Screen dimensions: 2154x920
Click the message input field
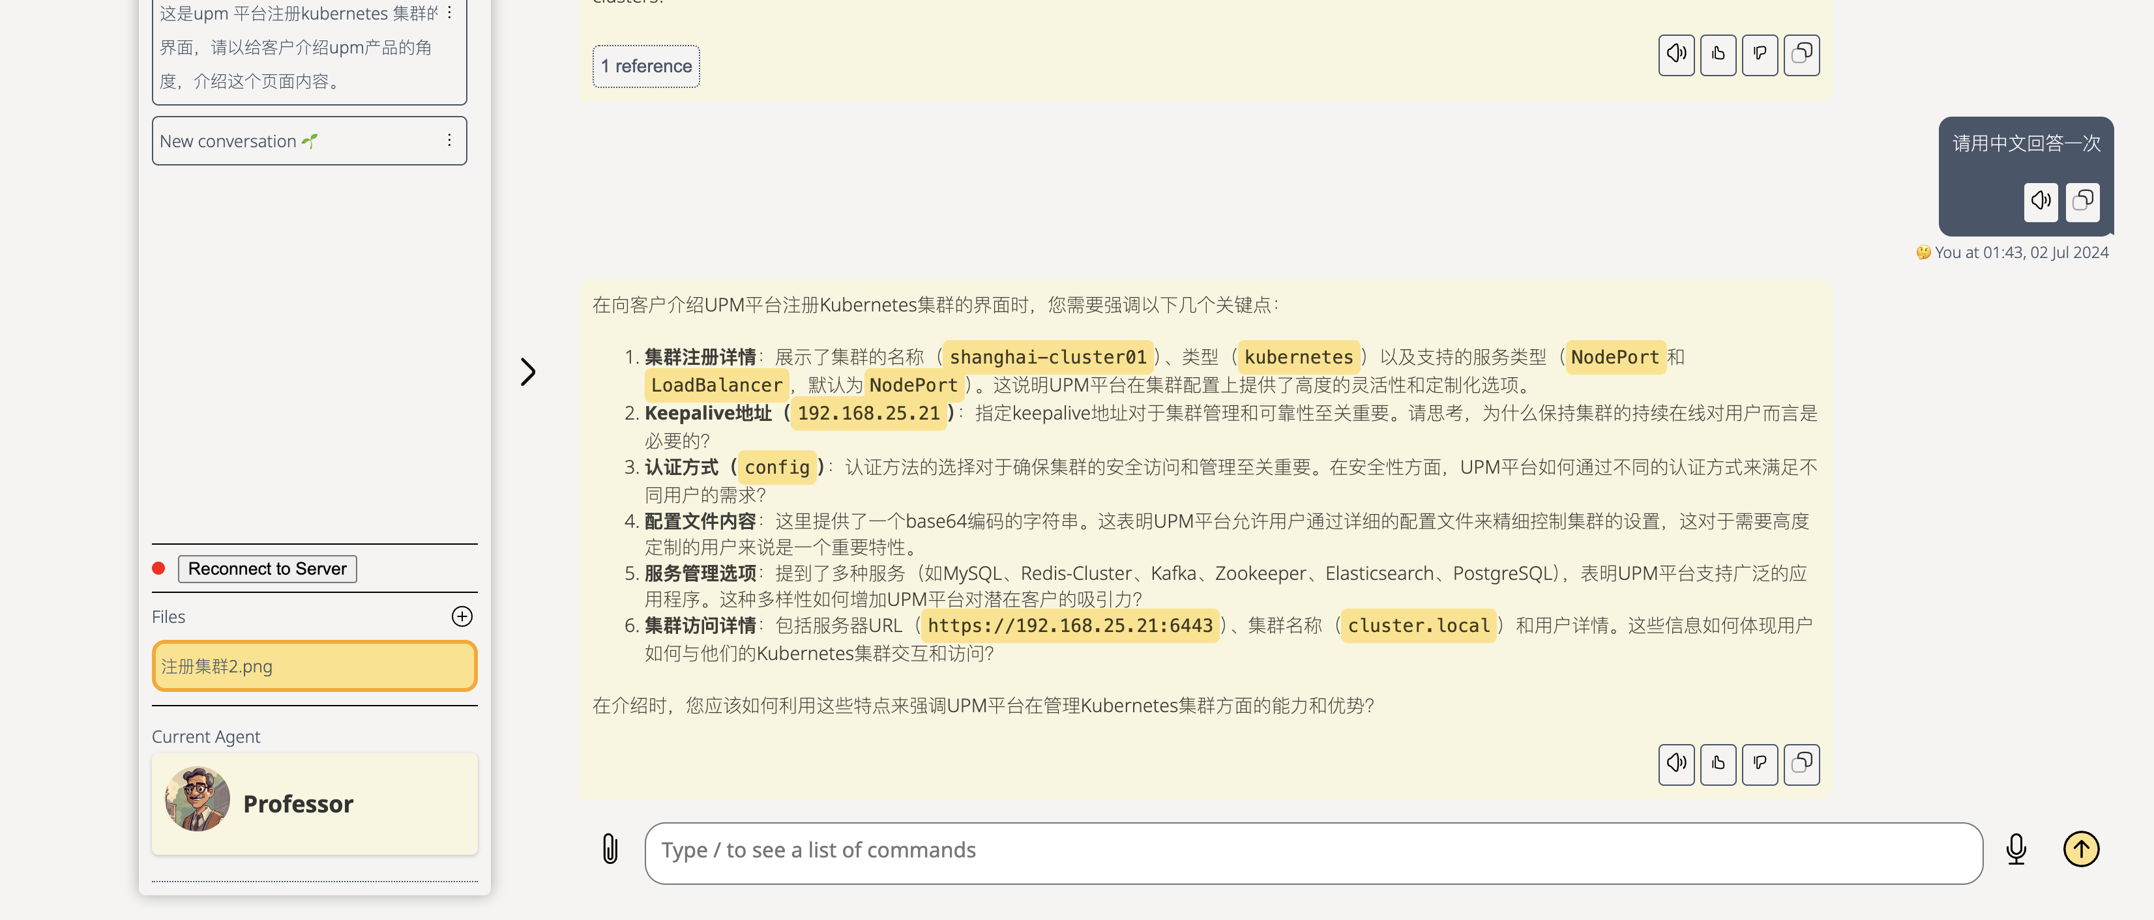click(1313, 852)
